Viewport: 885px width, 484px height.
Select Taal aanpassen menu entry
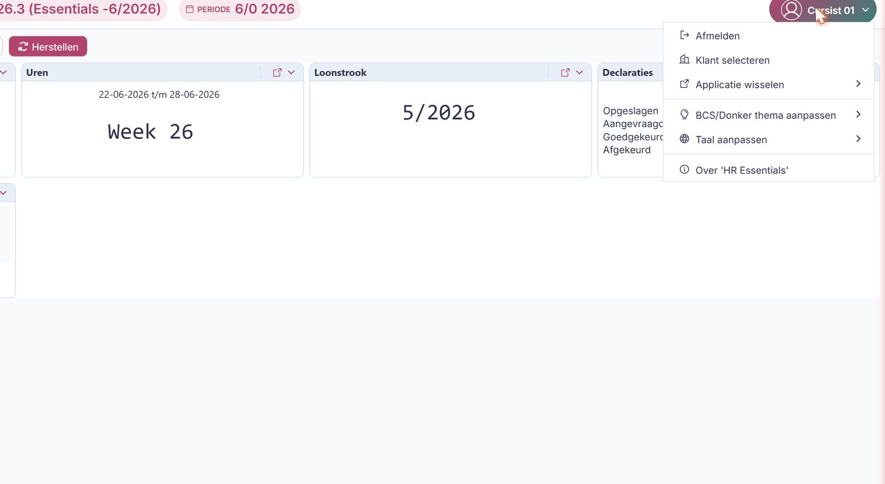coord(768,139)
